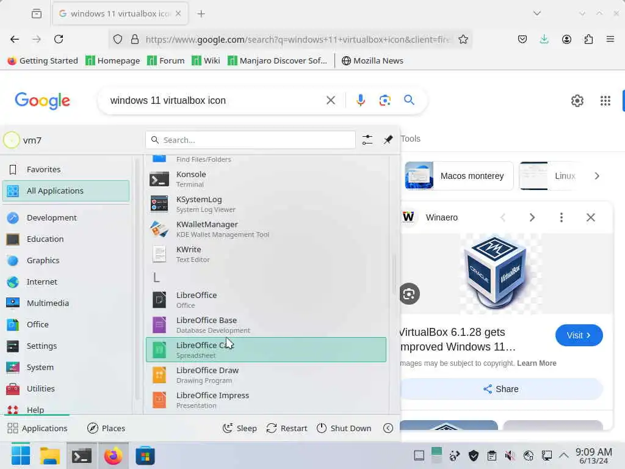Open Google quick settings gear
This screenshot has width=625, height=469.
(x=577, y=101)
